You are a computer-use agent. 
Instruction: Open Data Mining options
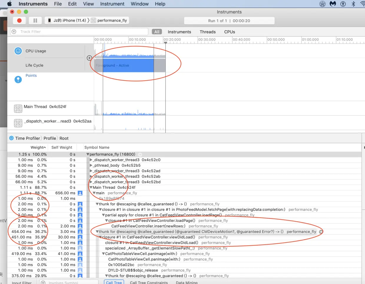click(187, 282)
